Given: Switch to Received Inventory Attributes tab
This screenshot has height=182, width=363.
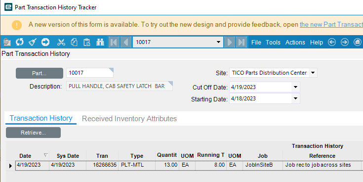Looking at the screenshot, I should pos(129,119).
